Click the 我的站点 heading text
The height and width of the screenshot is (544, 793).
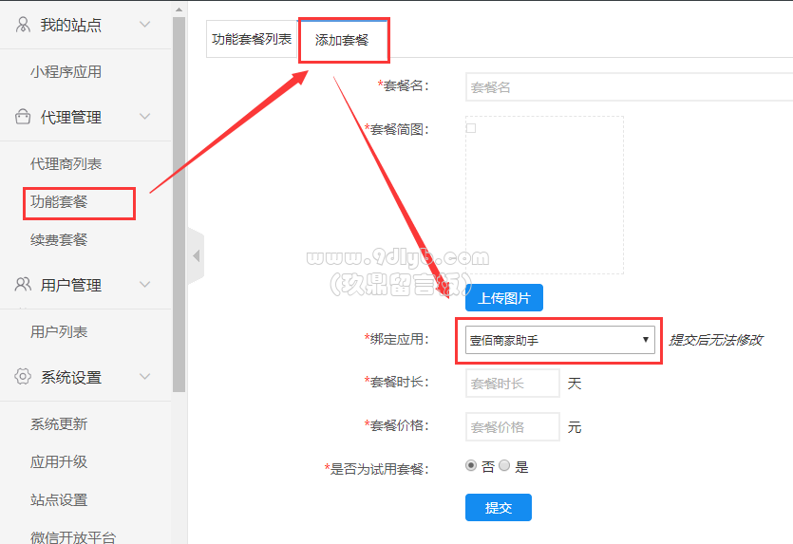71,25
